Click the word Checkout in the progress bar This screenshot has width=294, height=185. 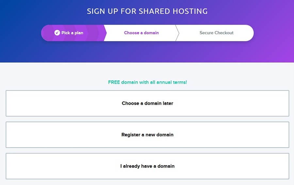click(x=224, y=33)
